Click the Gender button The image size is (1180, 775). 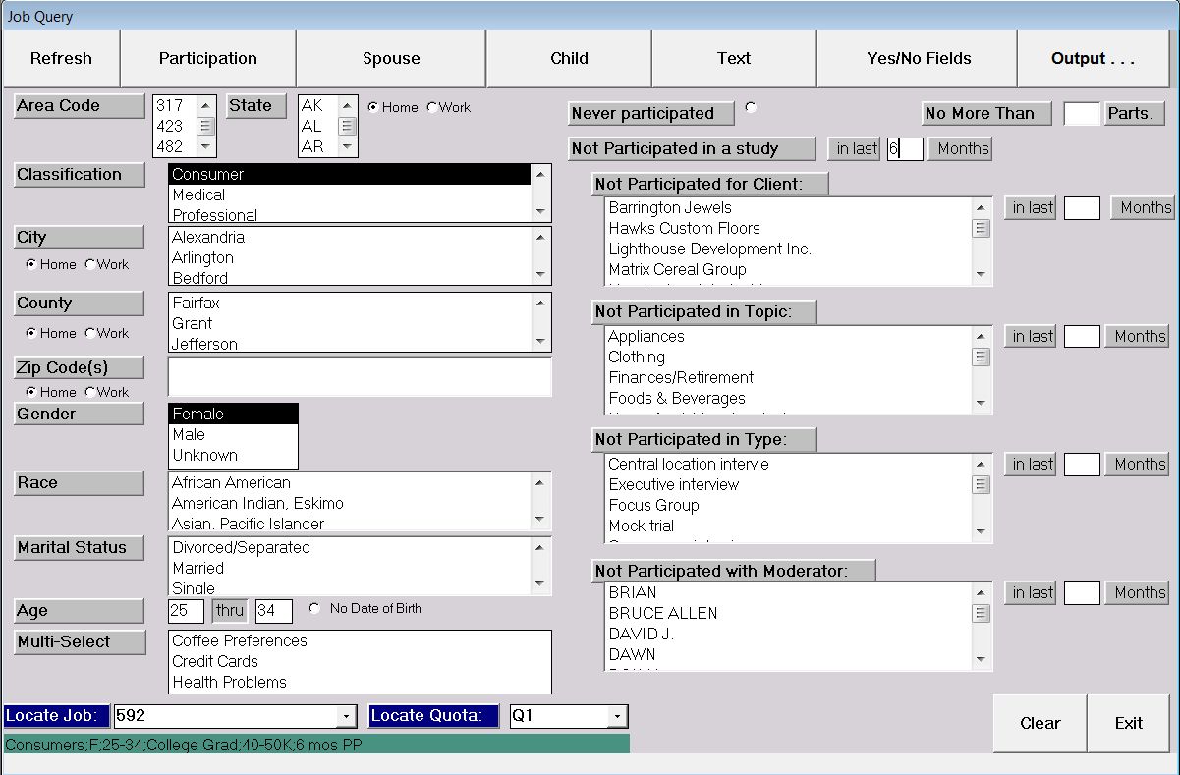[x=80, y=415]
